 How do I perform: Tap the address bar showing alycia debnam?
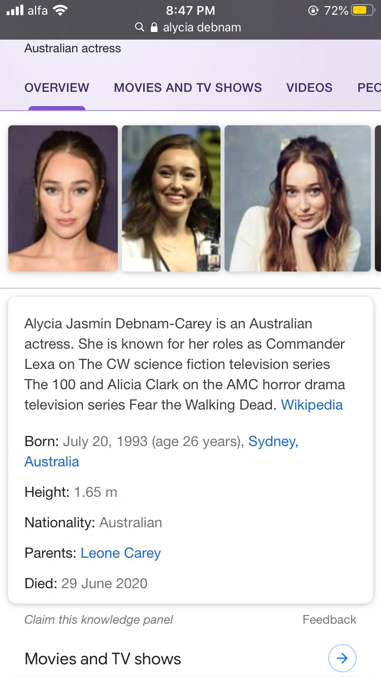coord(190,27)
